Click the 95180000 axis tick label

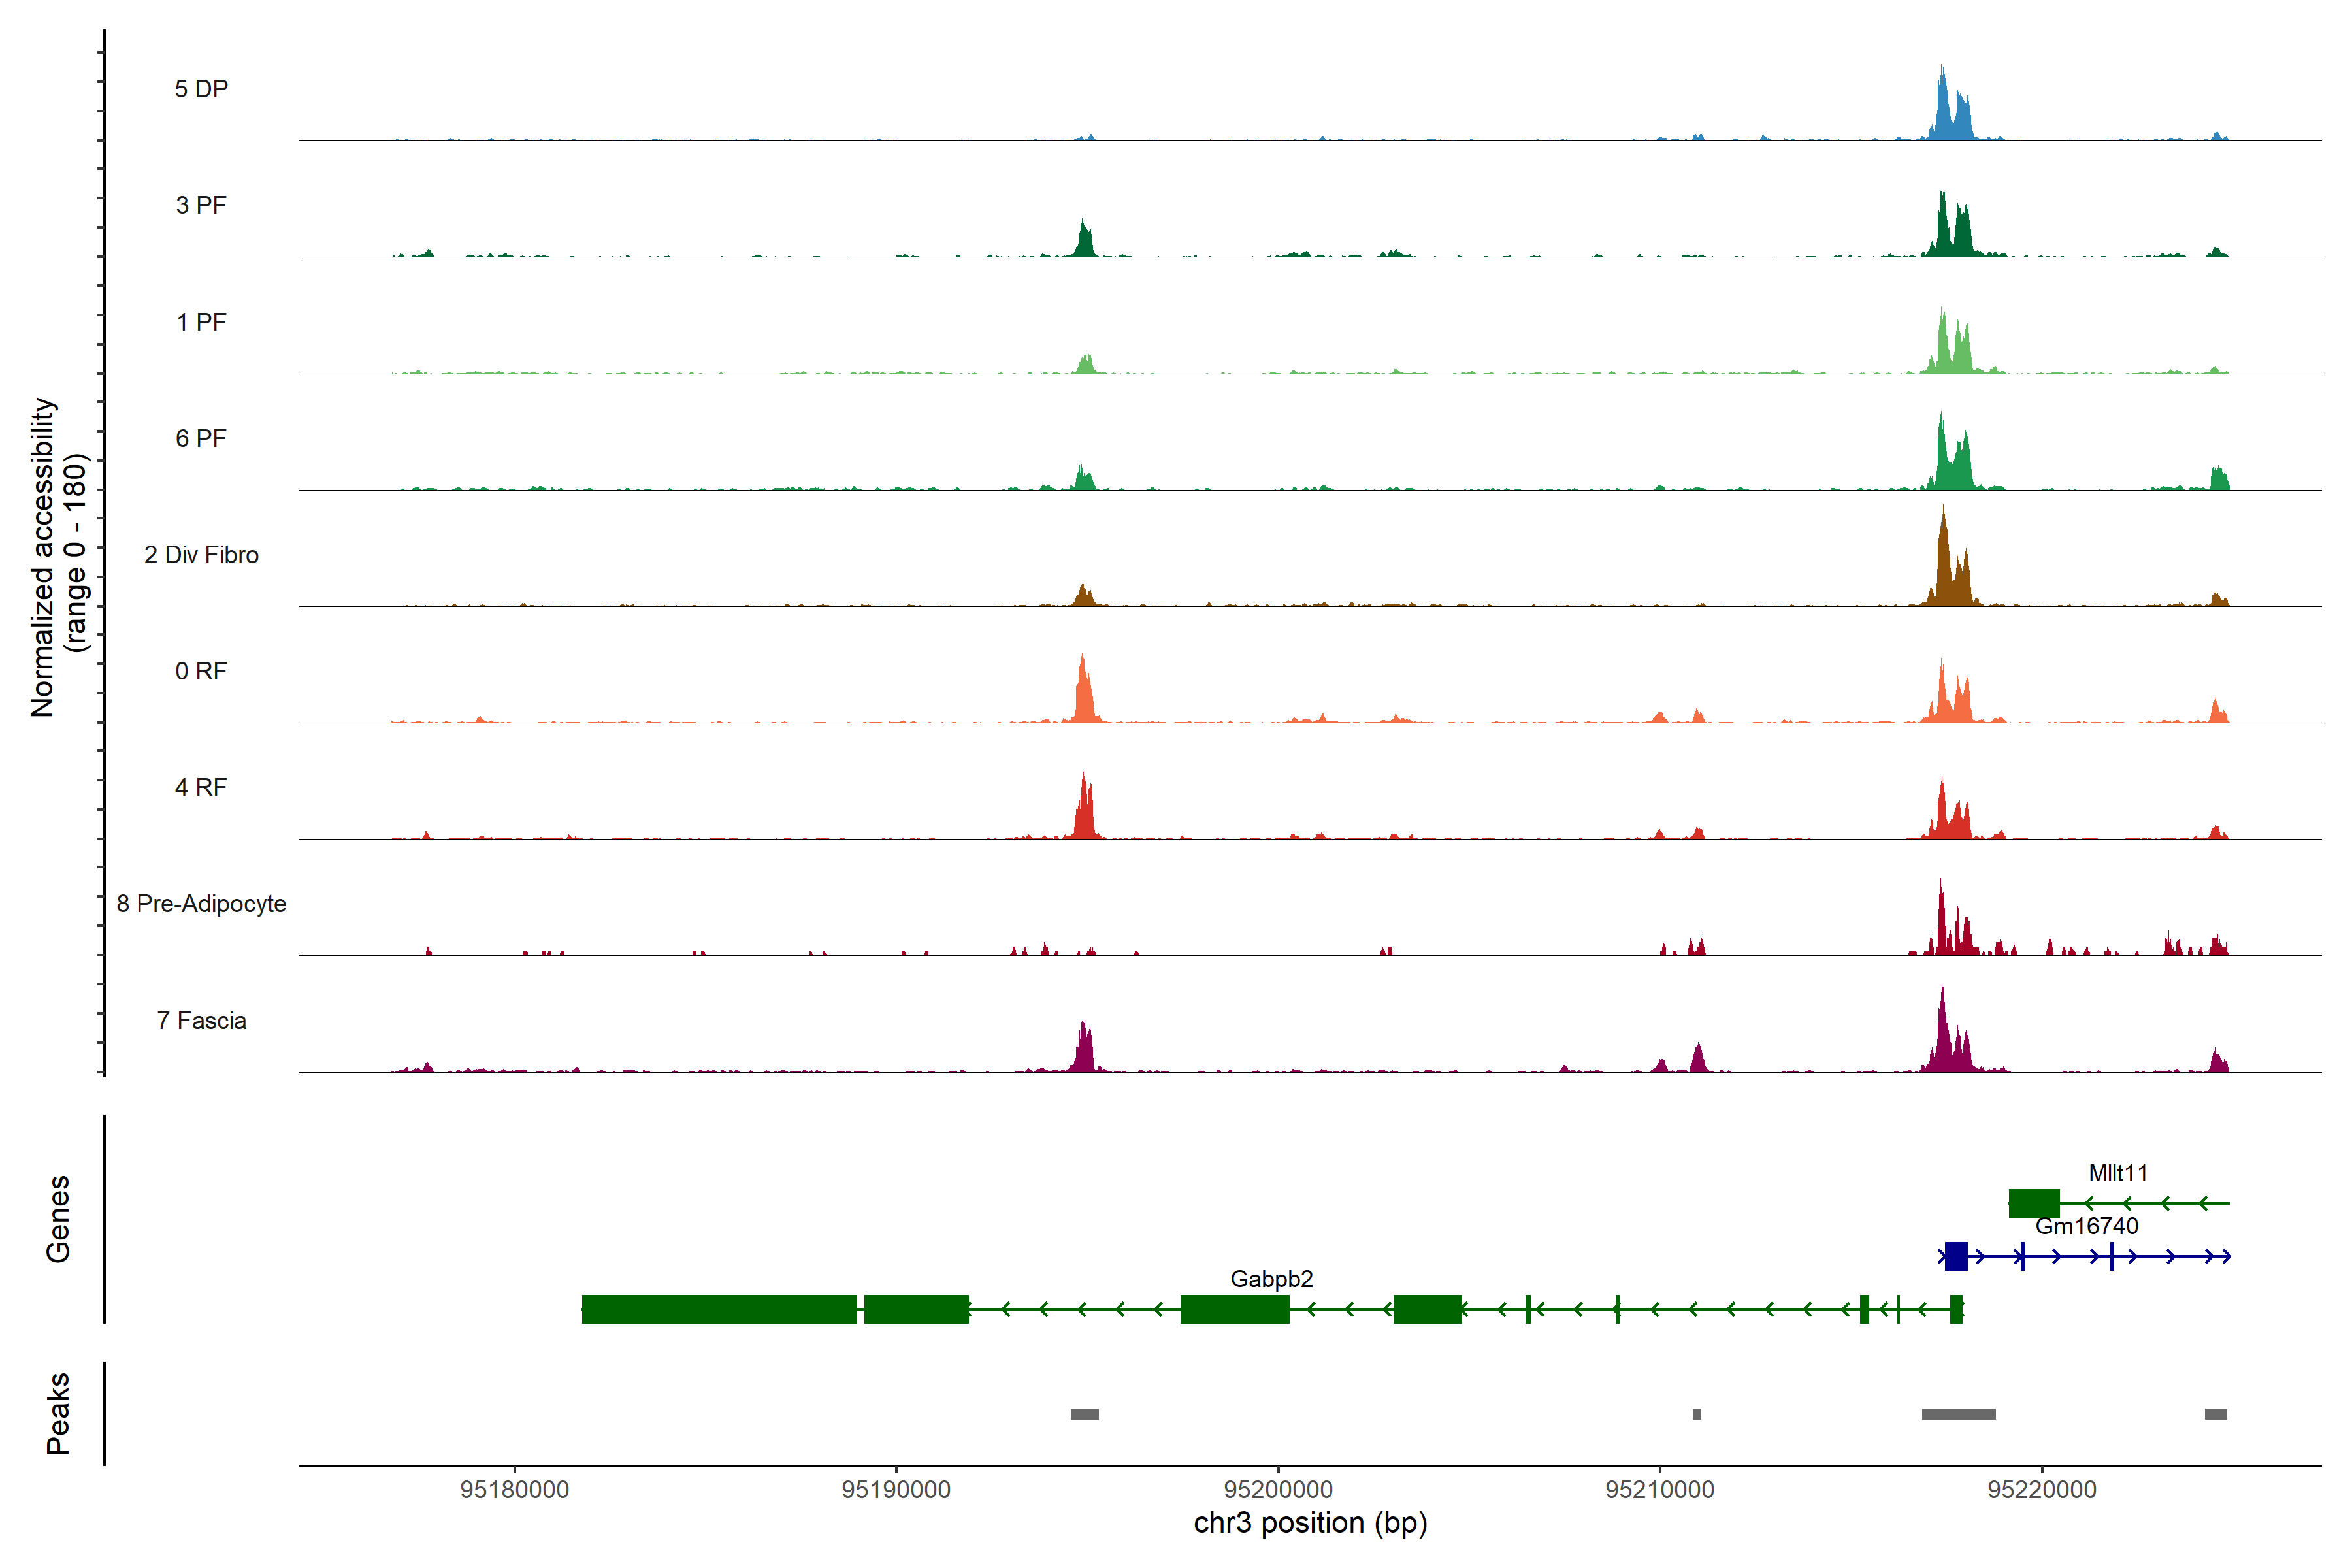514,1490
